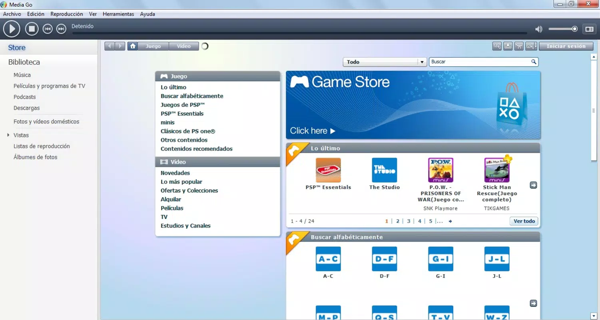Open Películas y programas de TV
600x320 pixels.
point(49,86)
